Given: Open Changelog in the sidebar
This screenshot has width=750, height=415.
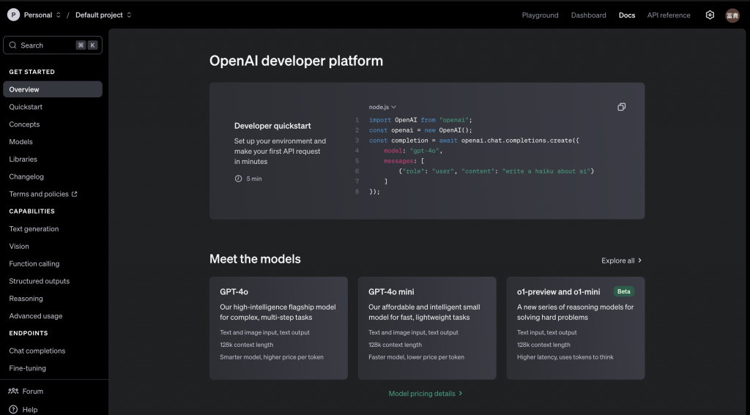Looking at the screenshot, I should 26,177.
